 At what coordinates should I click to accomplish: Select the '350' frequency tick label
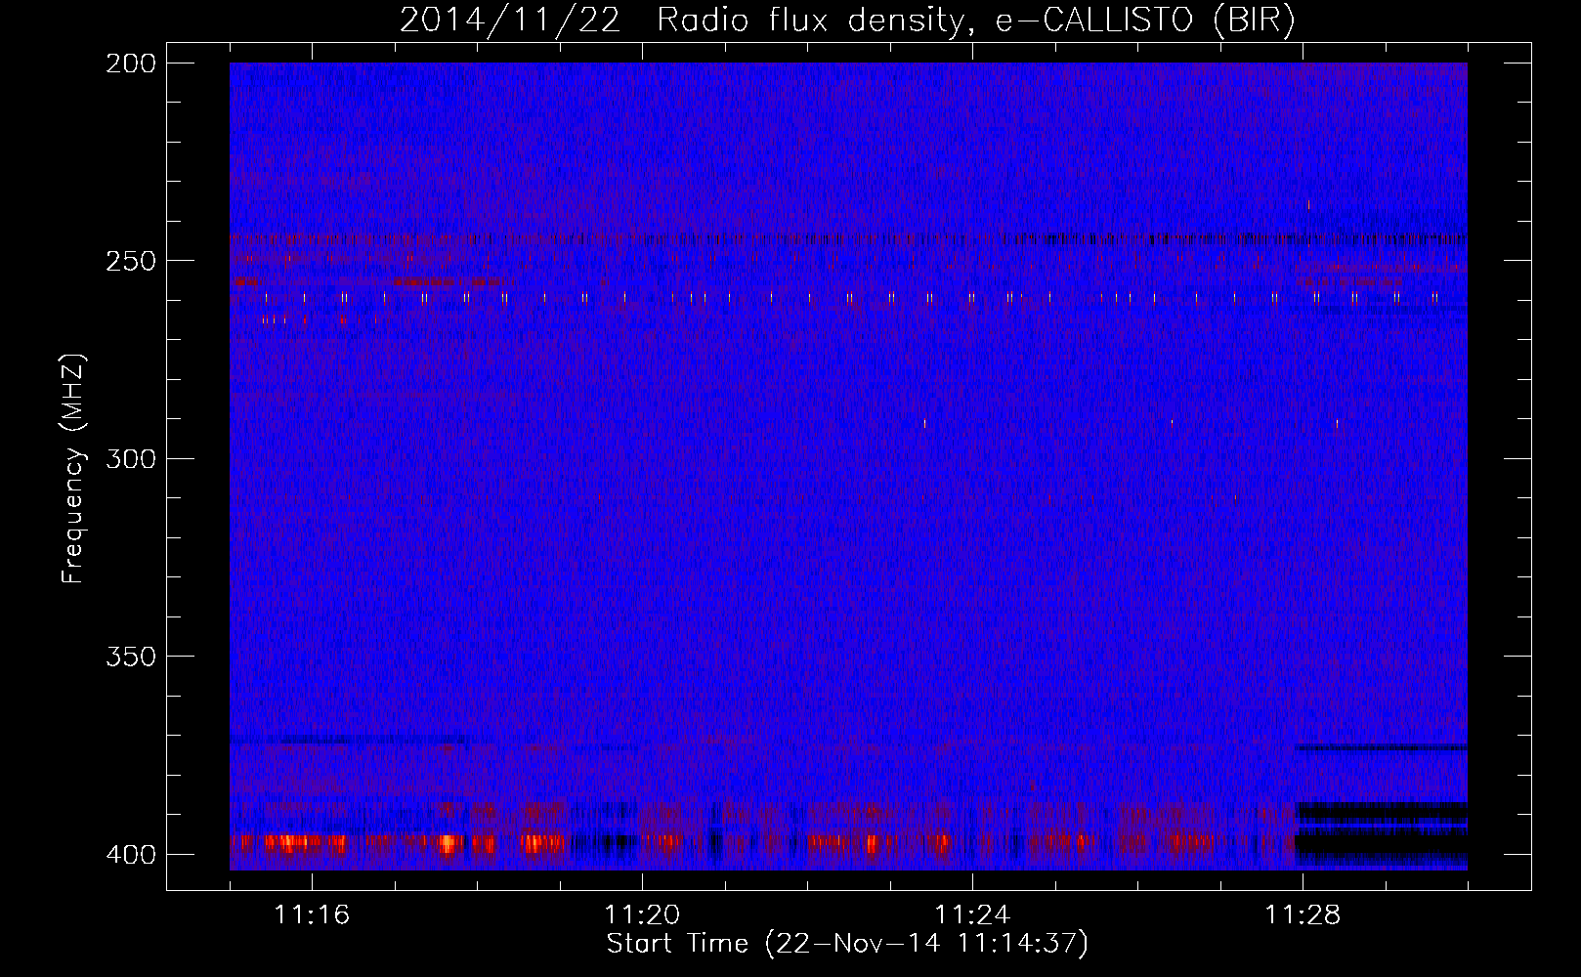click(130, 657)
